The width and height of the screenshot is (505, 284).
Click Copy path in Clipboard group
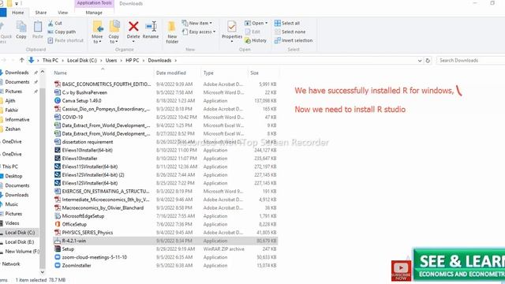click(62, 32)
